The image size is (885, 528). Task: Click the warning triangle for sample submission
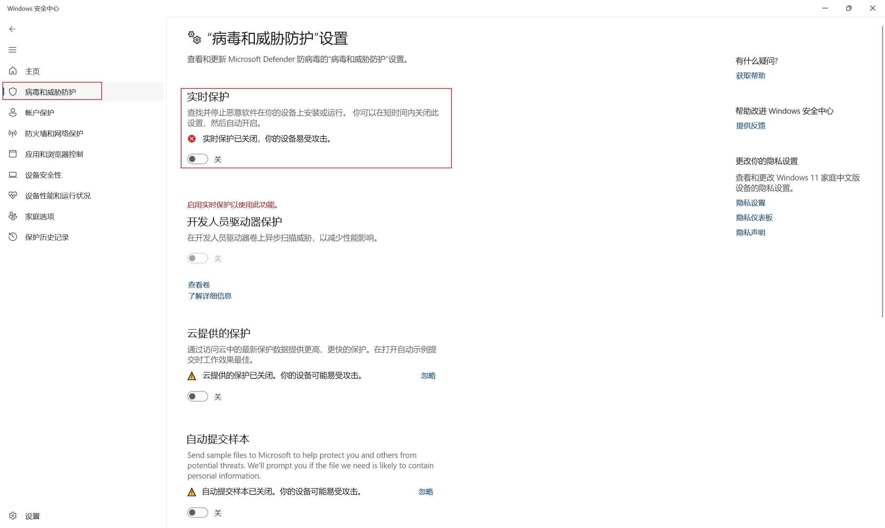tap(192, 492)
